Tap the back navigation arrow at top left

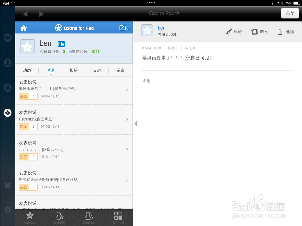tap(25, 14)
